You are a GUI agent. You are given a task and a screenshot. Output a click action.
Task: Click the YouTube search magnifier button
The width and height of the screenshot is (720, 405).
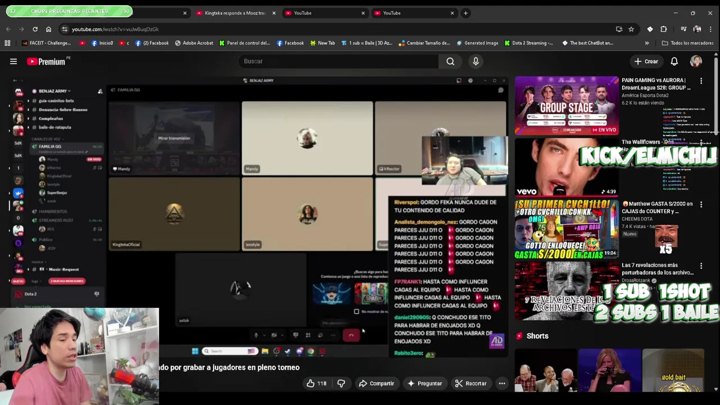coord(450,61)
